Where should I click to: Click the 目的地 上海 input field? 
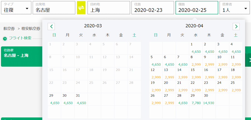pyautogui.click(x=109, y=8)
